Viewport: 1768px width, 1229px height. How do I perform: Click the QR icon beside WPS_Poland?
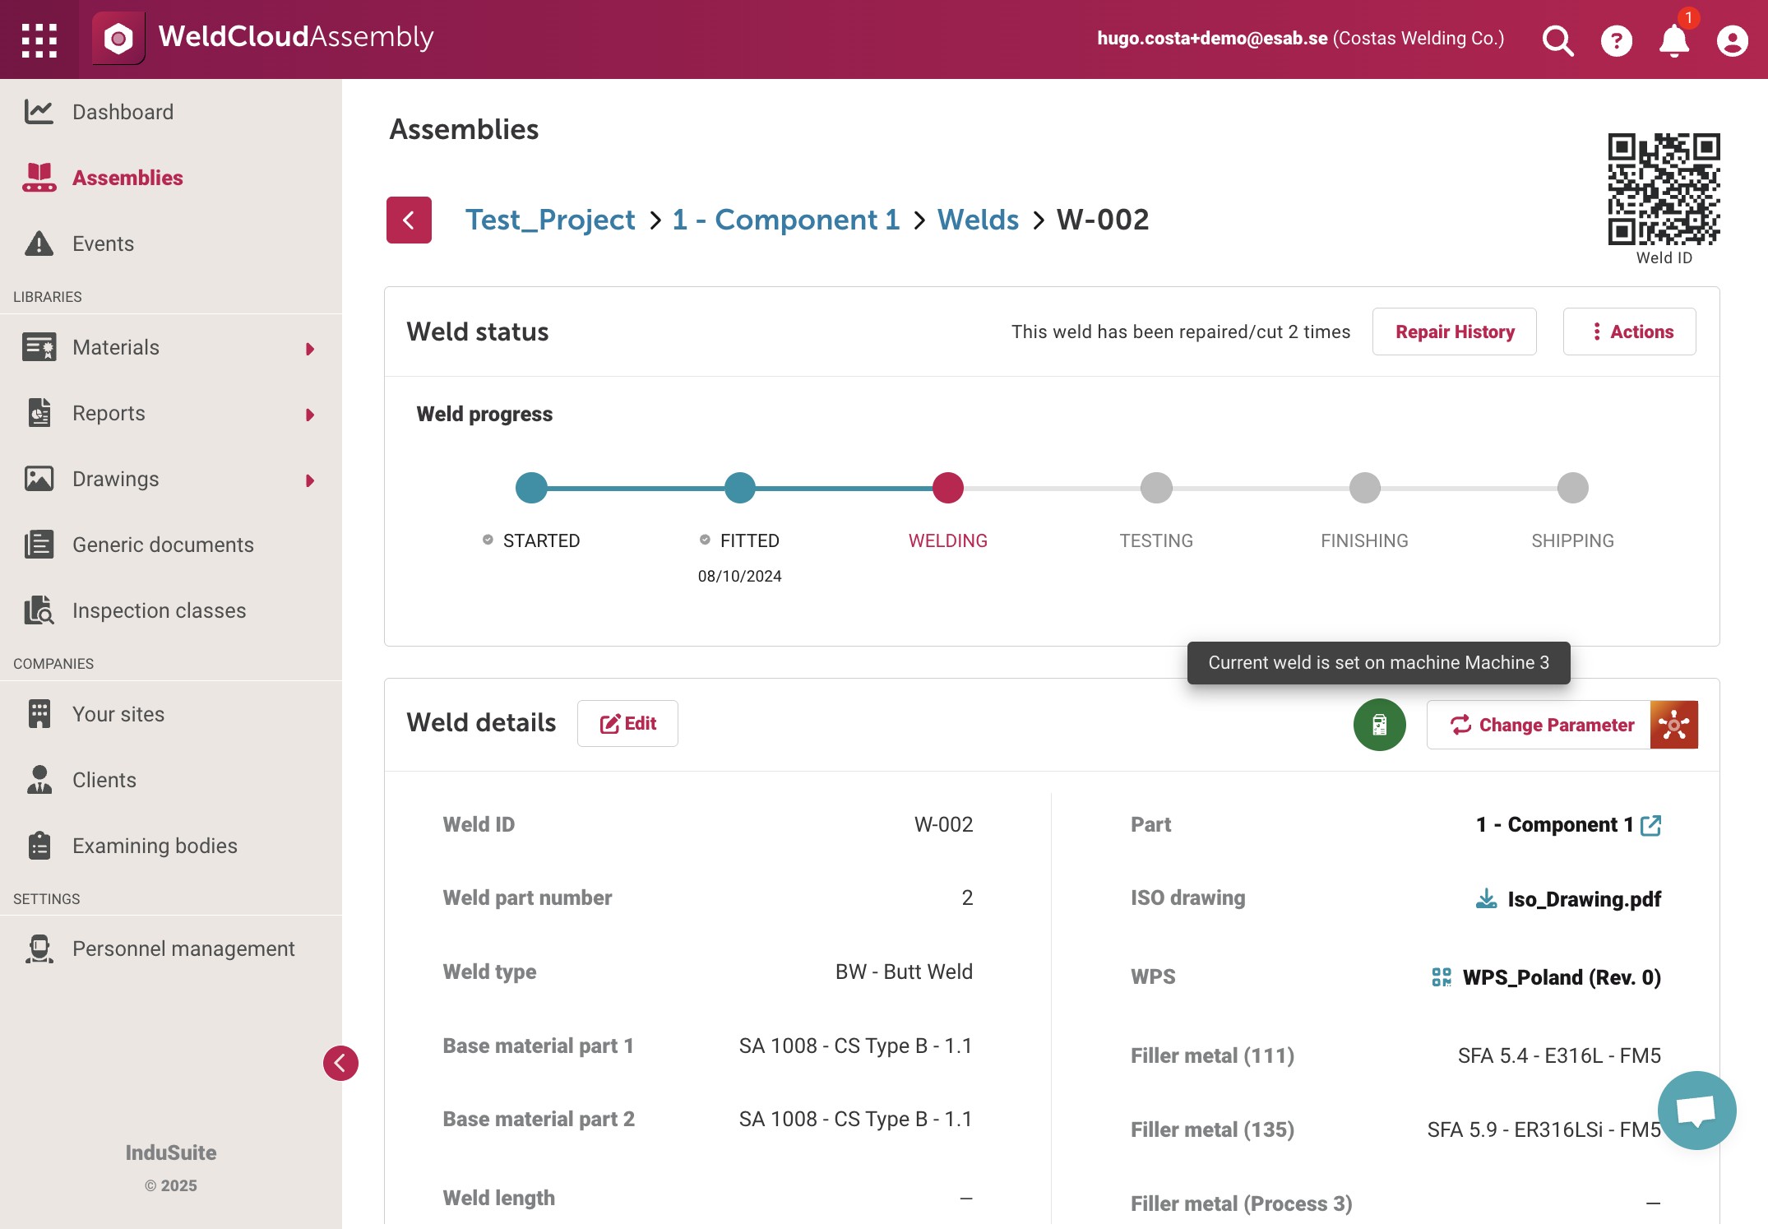(x=1442, y=977)
